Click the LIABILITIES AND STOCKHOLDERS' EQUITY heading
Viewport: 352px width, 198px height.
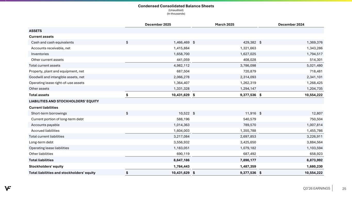coord(64,101)
